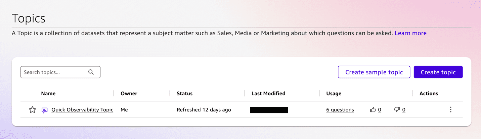Open the three-dot Actions menu
The image size is (481, 139).
[450, 110]
